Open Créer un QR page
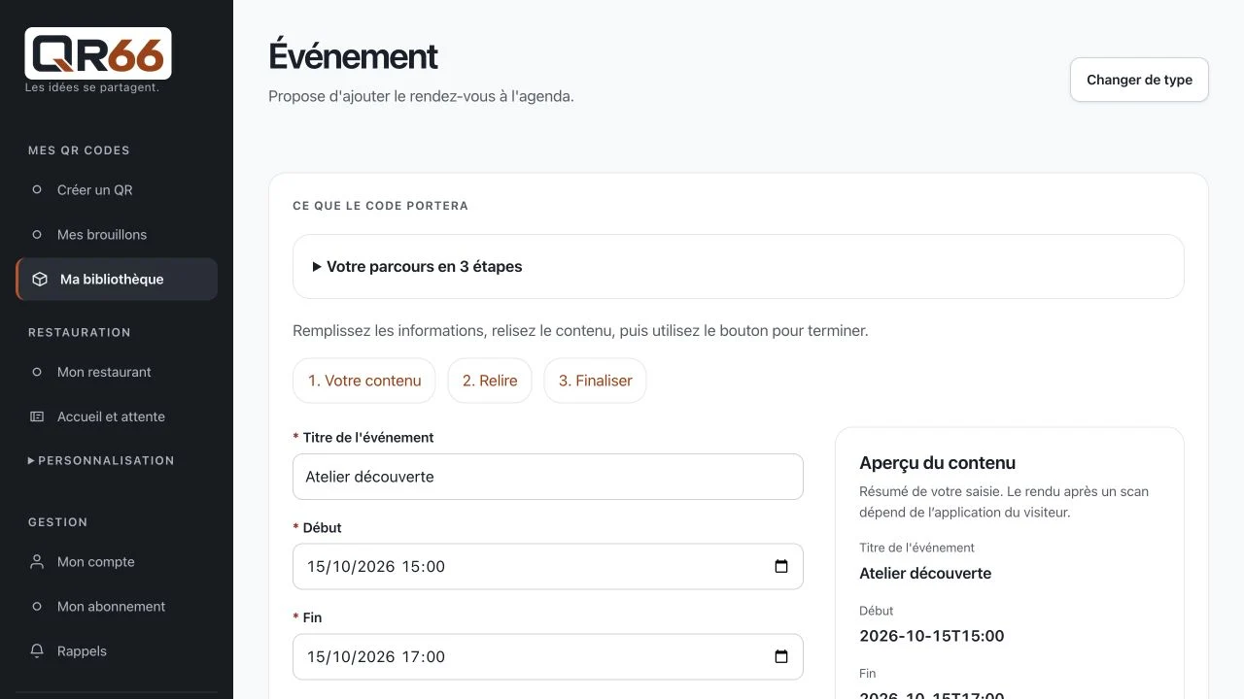The width and height of the screenshot is (1244, 699). tap(117, 190)
